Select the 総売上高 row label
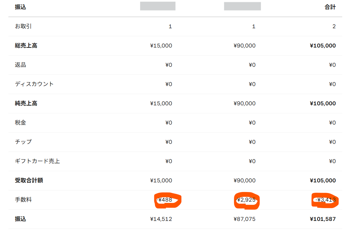This screenshot has width=349, height=236. [26, 46]
